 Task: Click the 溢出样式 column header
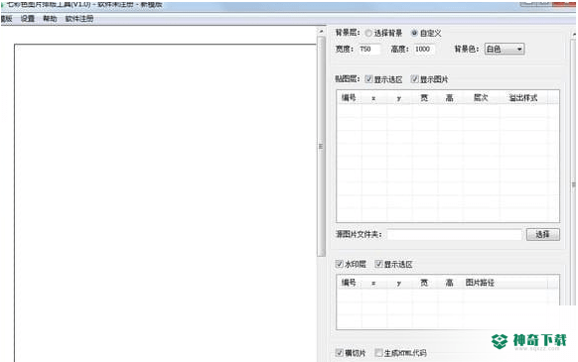point(523,97)
